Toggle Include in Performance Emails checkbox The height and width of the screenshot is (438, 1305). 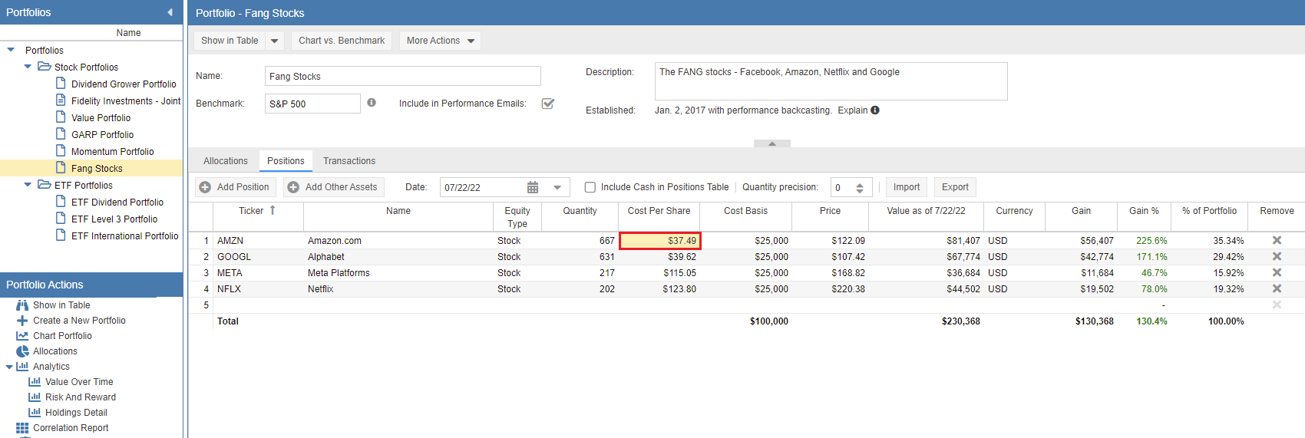(x=548, y=104)
